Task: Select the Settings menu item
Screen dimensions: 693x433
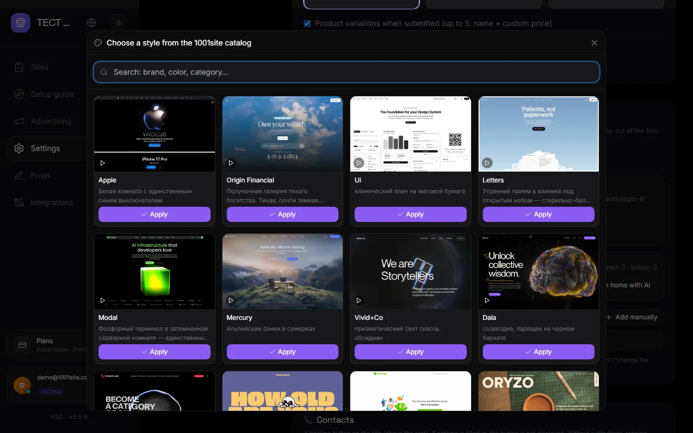Action: 47,148
